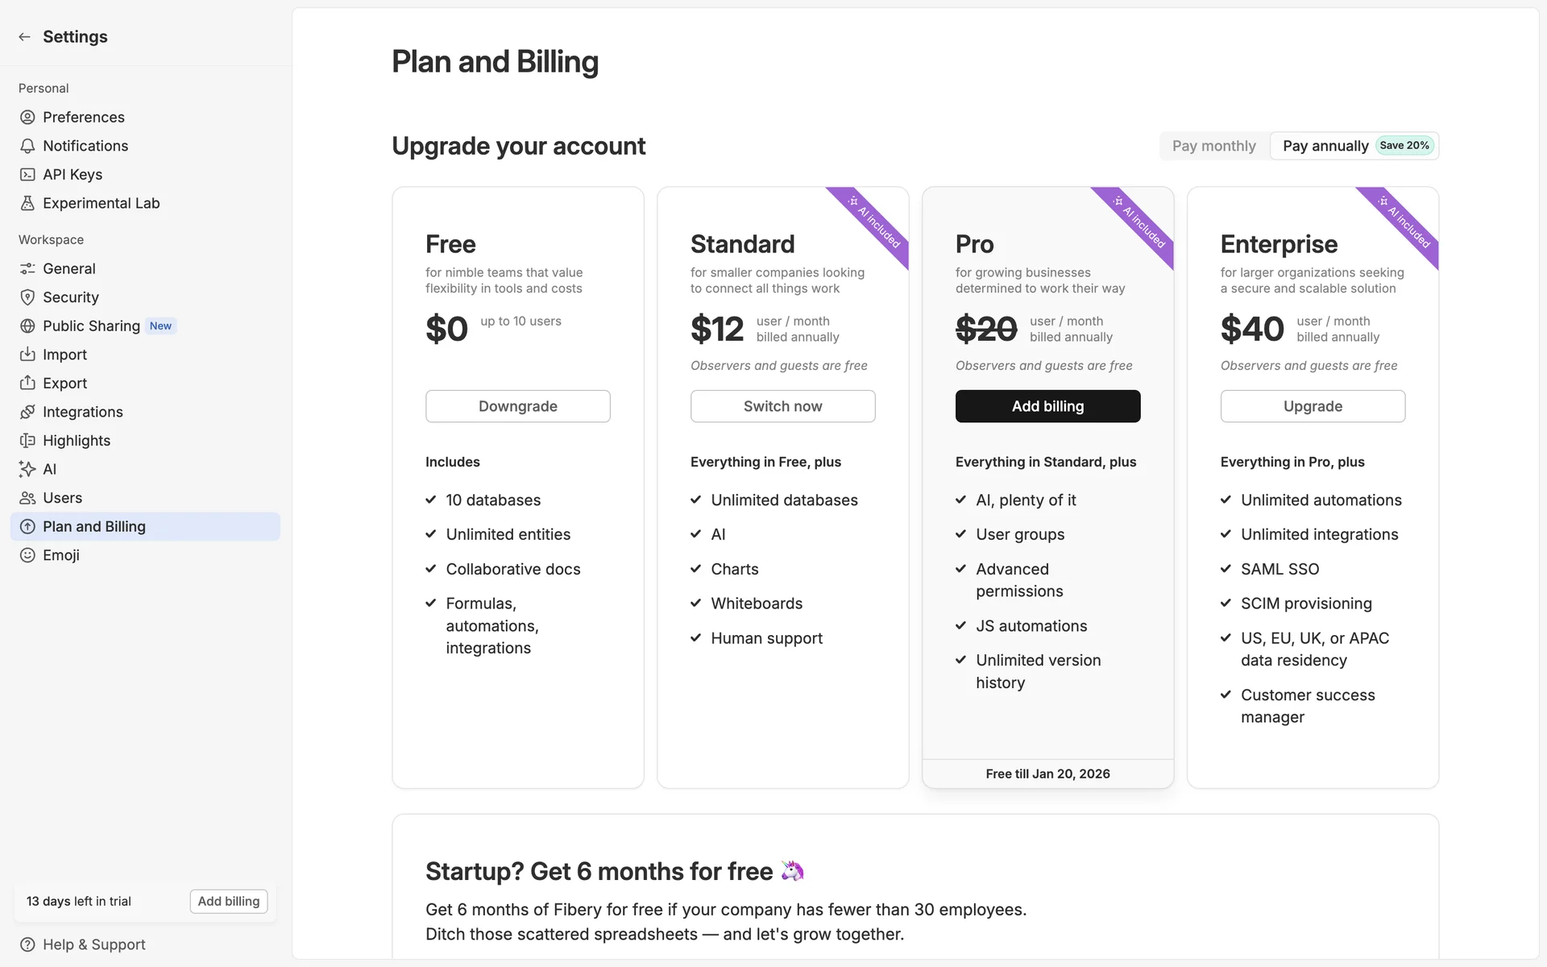Image resolution: width=1547 pixels, height=967 pixels.
Task: Click the Experimental Lab flask icon
Action: pos(27,204)
